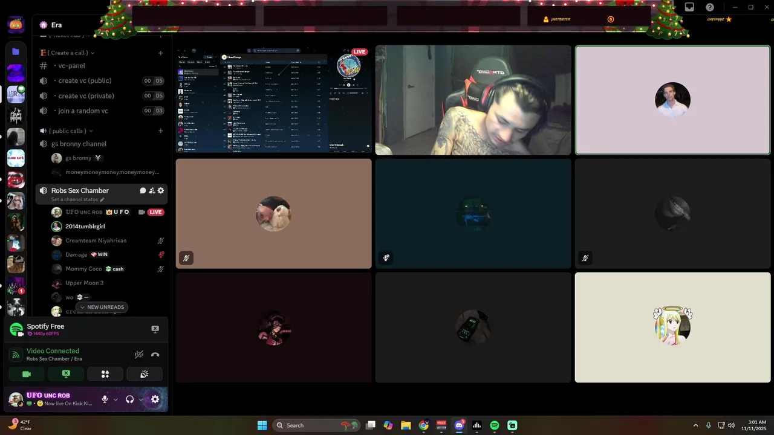This screenshot has height=435, width=774.
Task: Open microphone input options arrow
Action: [115, 399]
